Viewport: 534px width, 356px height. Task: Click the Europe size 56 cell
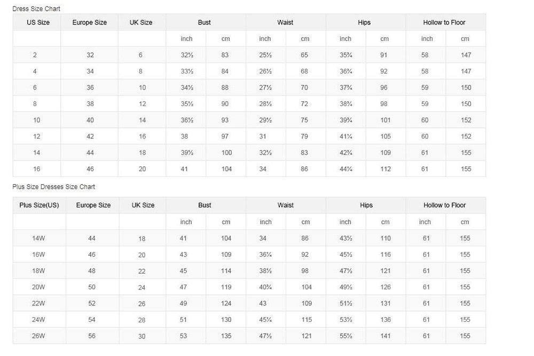point(92,336)
